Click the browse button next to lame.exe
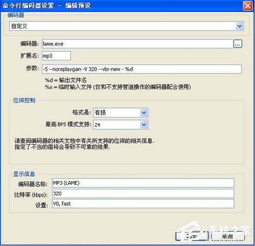 pos(238,44)
